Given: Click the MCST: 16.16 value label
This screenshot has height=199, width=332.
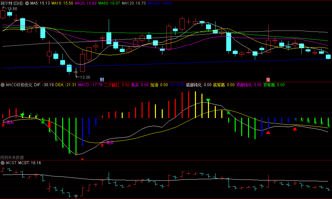Looking at the screenshot, I should pyautogui.click(x=30, y=163).
